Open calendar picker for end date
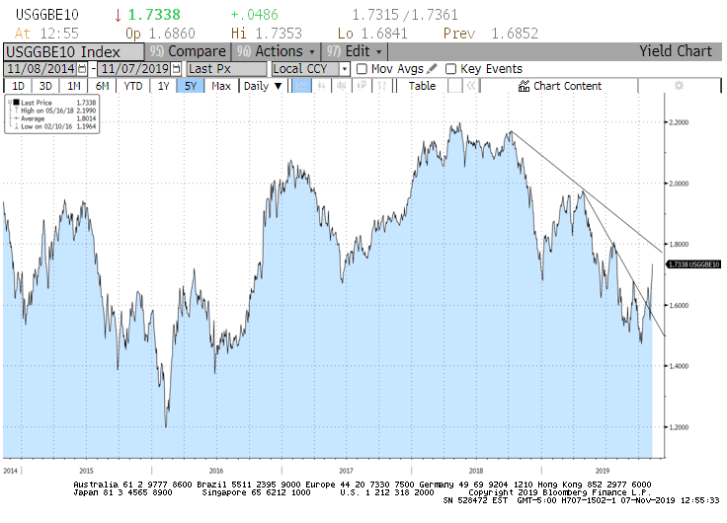The height and width of the screenshot is (523, 727). [176, 69]
